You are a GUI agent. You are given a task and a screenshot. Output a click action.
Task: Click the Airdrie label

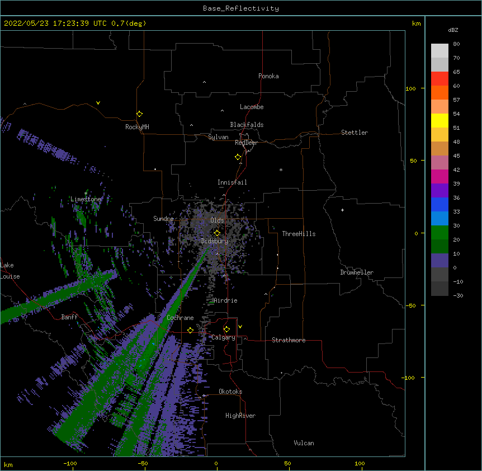tap(225, 300)
